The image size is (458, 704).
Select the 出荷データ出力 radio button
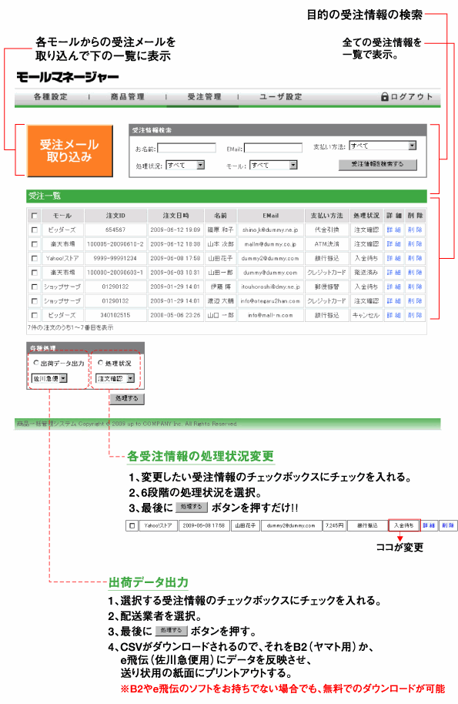[x=36, y=363]
